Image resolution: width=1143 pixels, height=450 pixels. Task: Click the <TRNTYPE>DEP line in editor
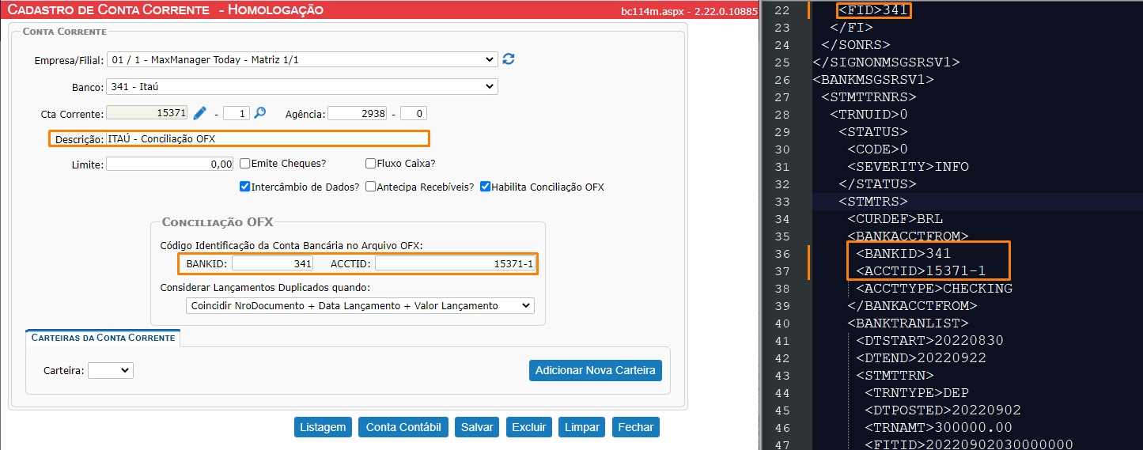pos(916,393)
